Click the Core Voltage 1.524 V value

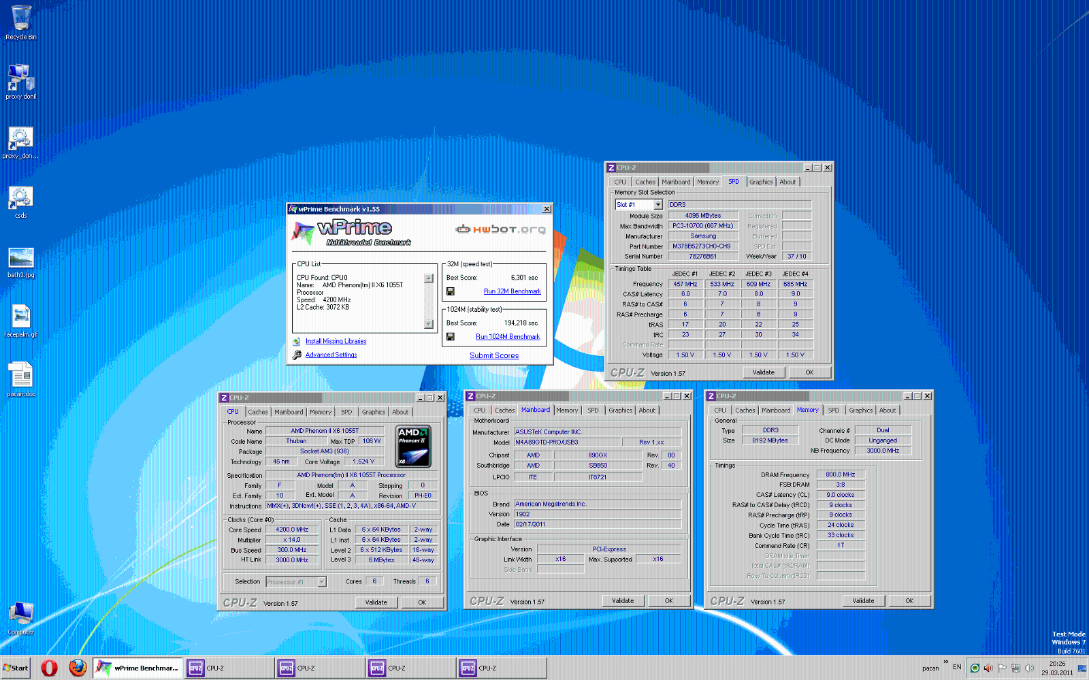363,462
